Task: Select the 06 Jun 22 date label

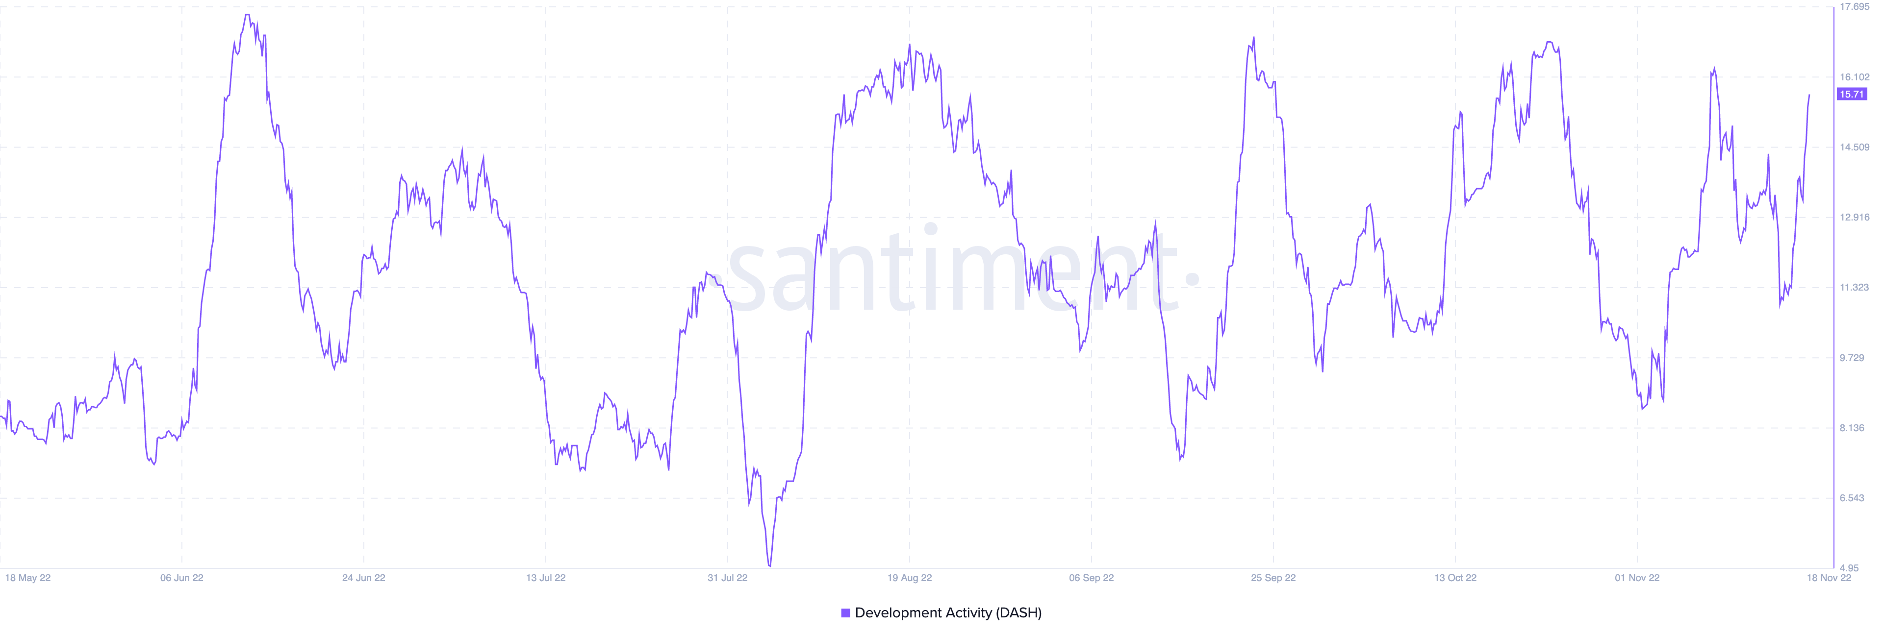Action: pyautogui.click(x=182, y=578)
